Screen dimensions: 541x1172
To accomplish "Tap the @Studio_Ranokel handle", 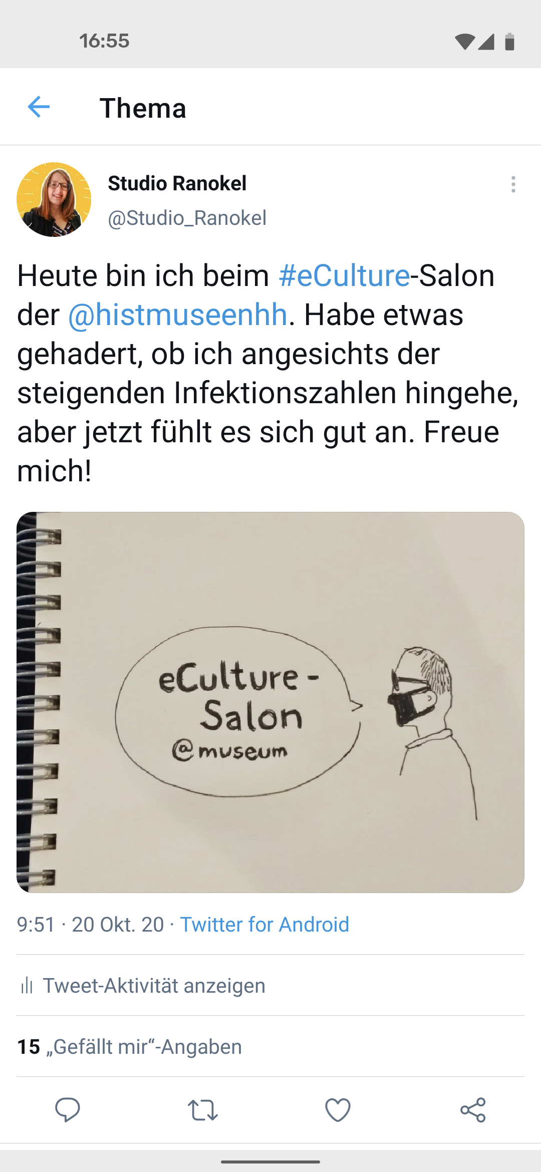I will point(187,218).
